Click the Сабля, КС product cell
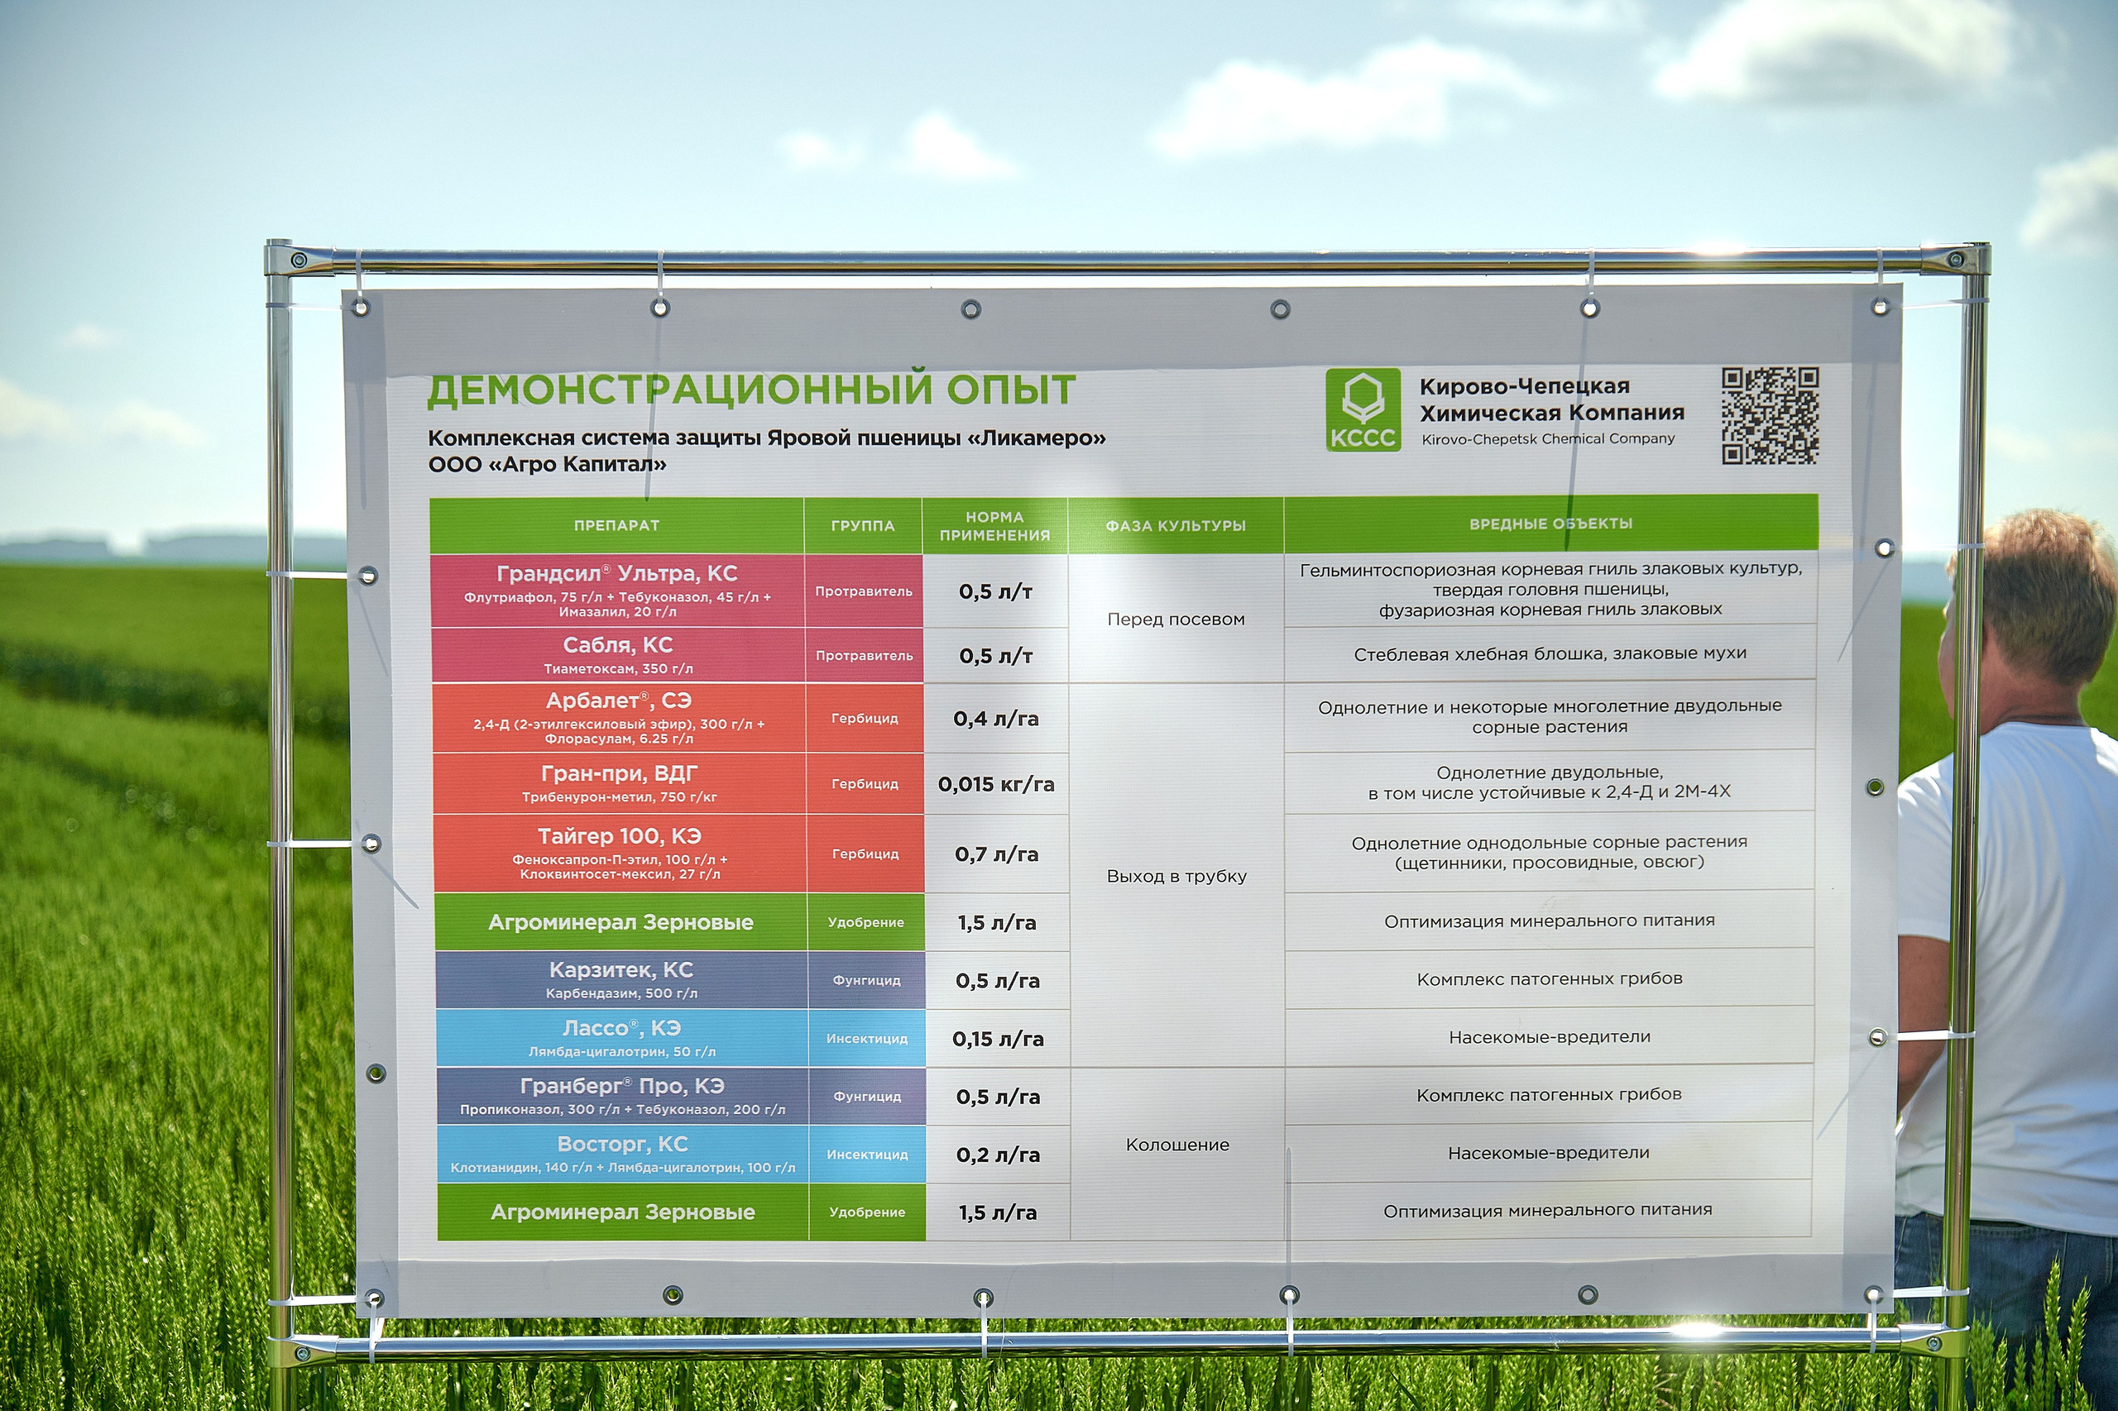 (x=618, y=655)
